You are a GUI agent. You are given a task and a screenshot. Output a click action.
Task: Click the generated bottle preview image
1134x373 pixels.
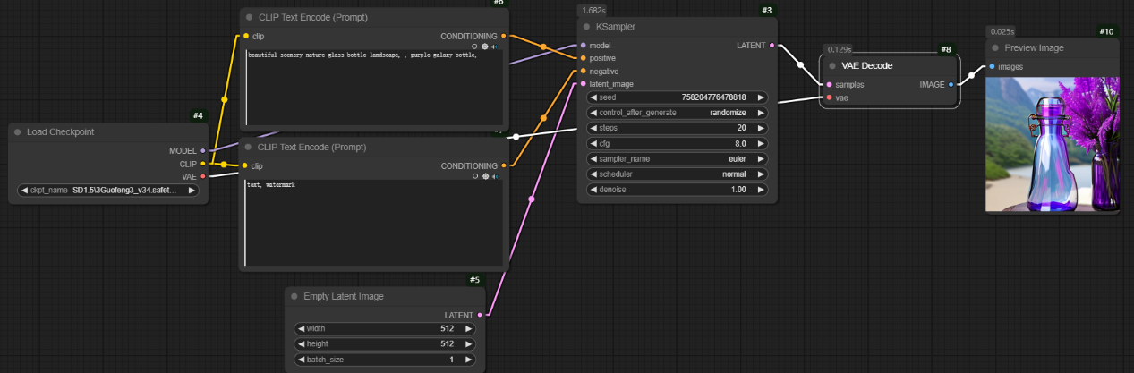point(1052,145)
